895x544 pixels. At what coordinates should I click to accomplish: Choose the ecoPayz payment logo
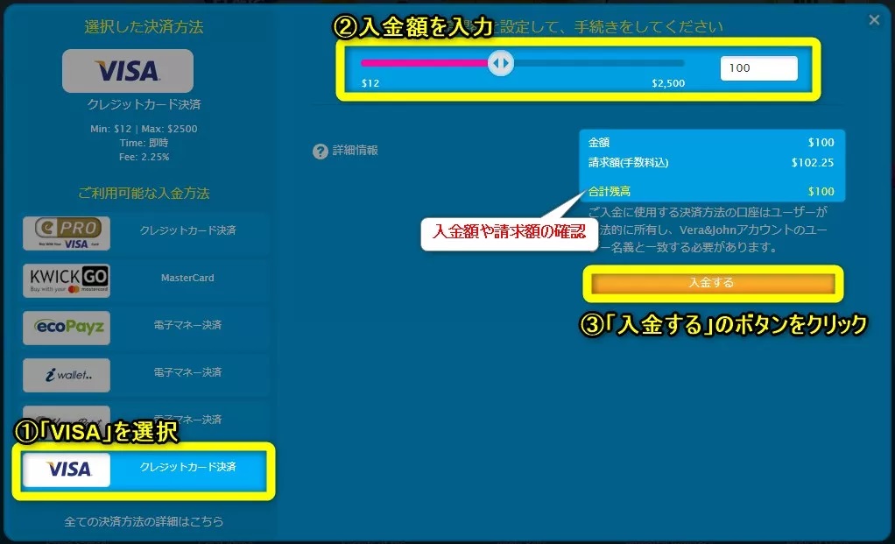67,328
